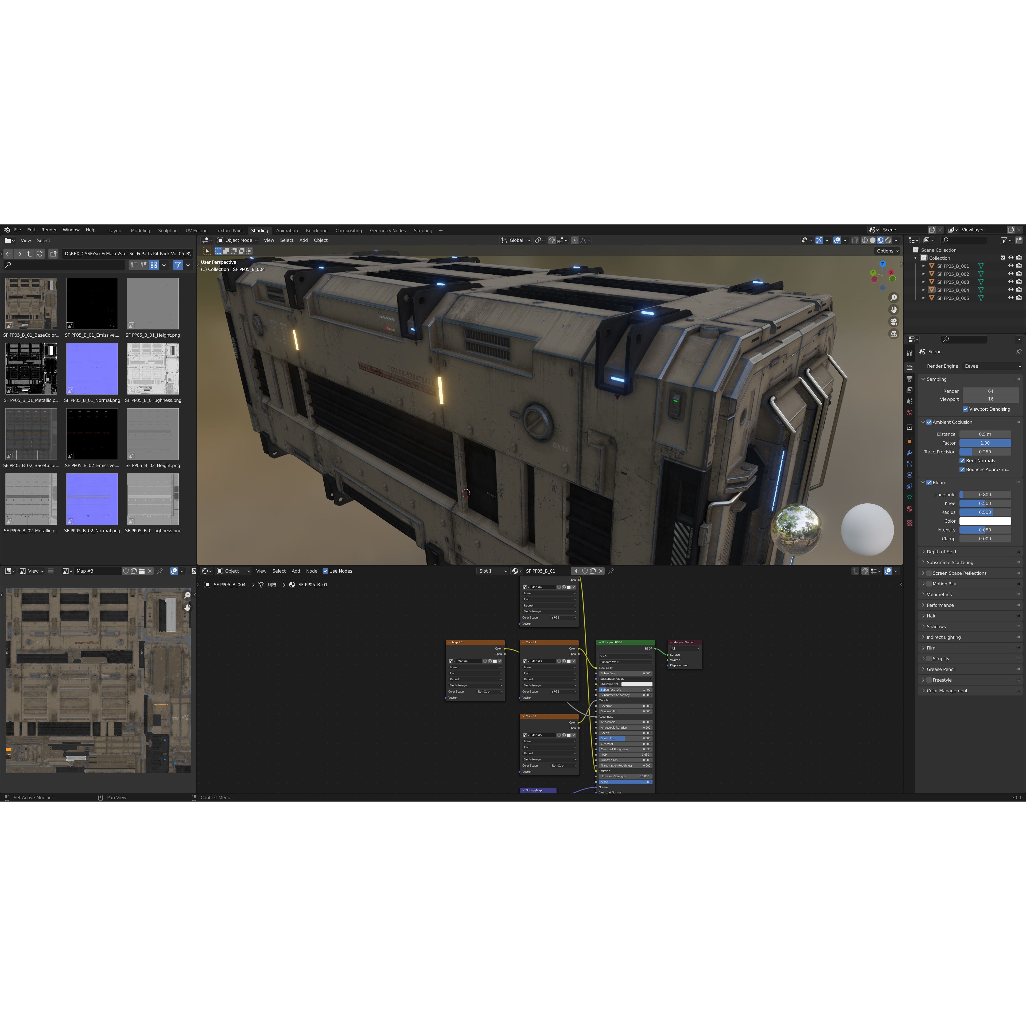This screenshot has width=1026, height=1026.
Task: Open the Render properties tab
Action: coord(909,367)
